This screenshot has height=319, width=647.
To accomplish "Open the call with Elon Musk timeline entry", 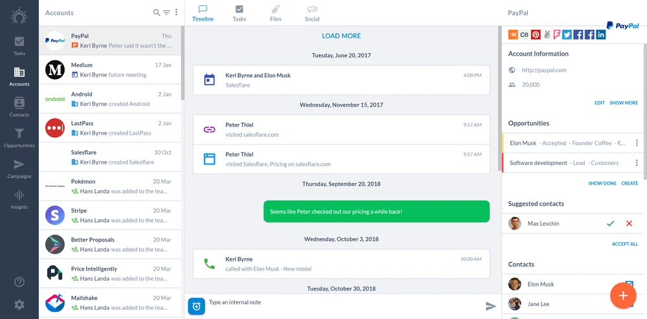I will (x=341, y=264).
